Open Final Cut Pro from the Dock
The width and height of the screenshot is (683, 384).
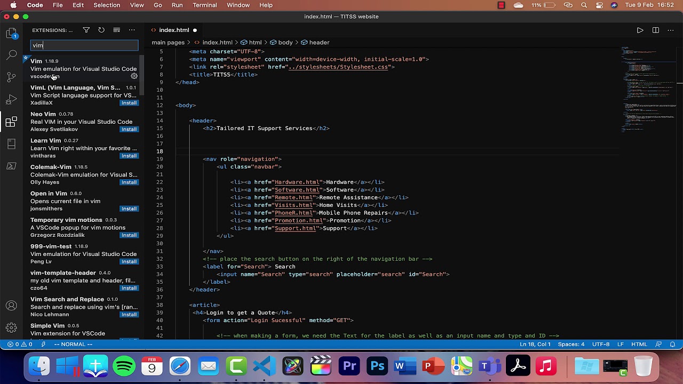pyautogui.click(x=321, y=366)
